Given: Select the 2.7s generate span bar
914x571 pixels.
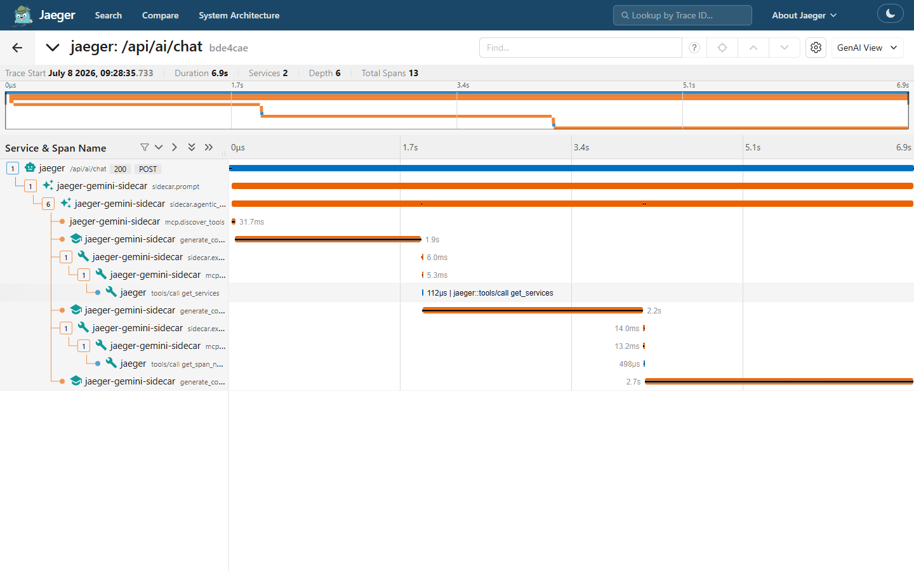Looking at the screenshot, I should 779,381.
